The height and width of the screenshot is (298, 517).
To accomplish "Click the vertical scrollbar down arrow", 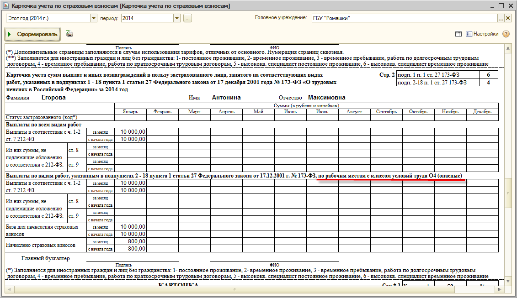I will click(x=508, y=281).
